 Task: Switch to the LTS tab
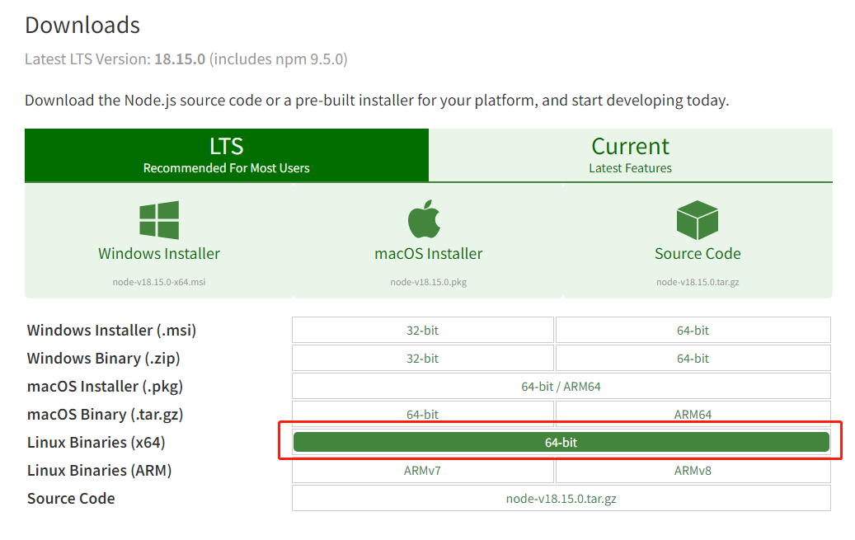pyautogui.click(x=227, y=155)
